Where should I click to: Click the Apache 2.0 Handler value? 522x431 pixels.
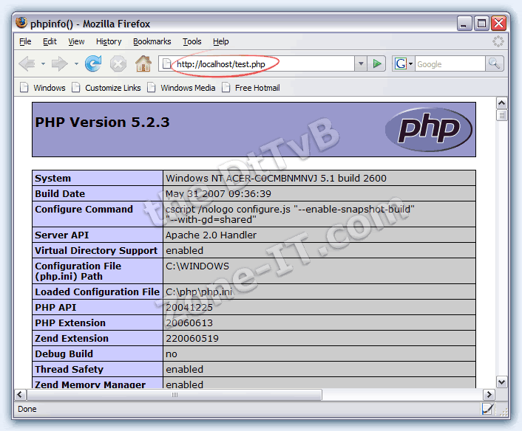pyautogui.click(x=211, y=235)
